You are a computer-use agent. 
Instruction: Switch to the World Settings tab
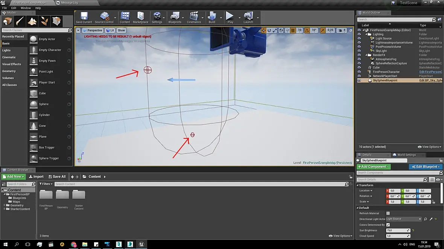pos(406,155)
